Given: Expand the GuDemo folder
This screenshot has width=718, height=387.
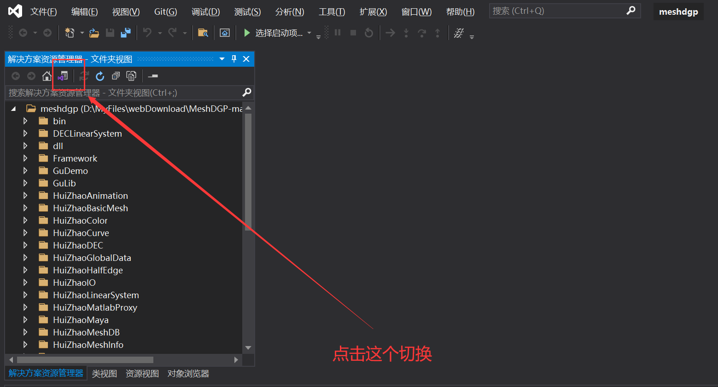Looking at the screenshot, I should [x=25, y=171].
